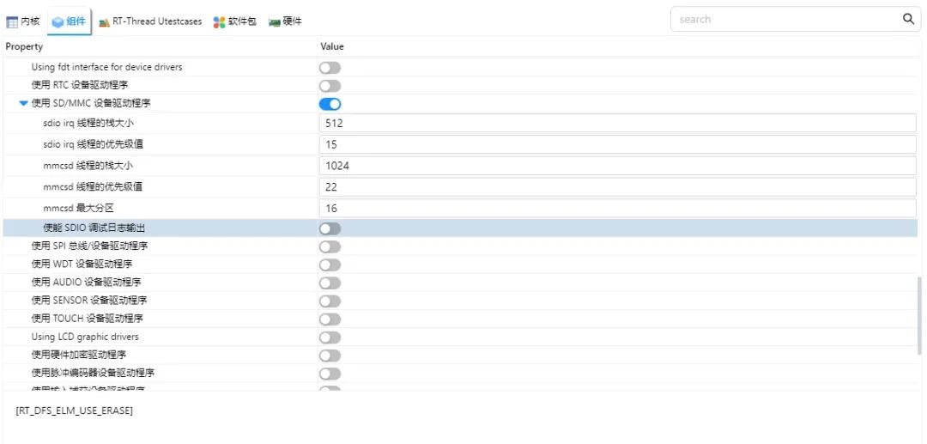Collapse the 使用 SD/MMC 设备驱动程序 tree node
Image resolution: width=927 pixels, height=444 pixels.
pyautogui.click(x=23, y=104)
